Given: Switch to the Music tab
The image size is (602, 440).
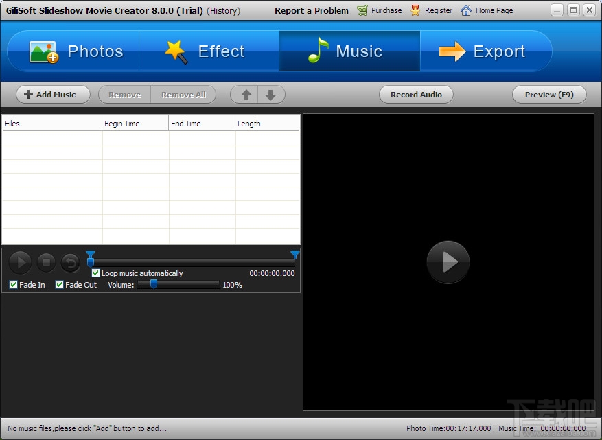Looking at the screenshot, I should 349,51.
